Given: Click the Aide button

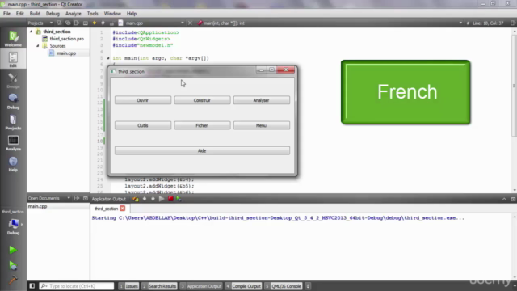Looking at the screenshot, I should [x=202, y=150].
